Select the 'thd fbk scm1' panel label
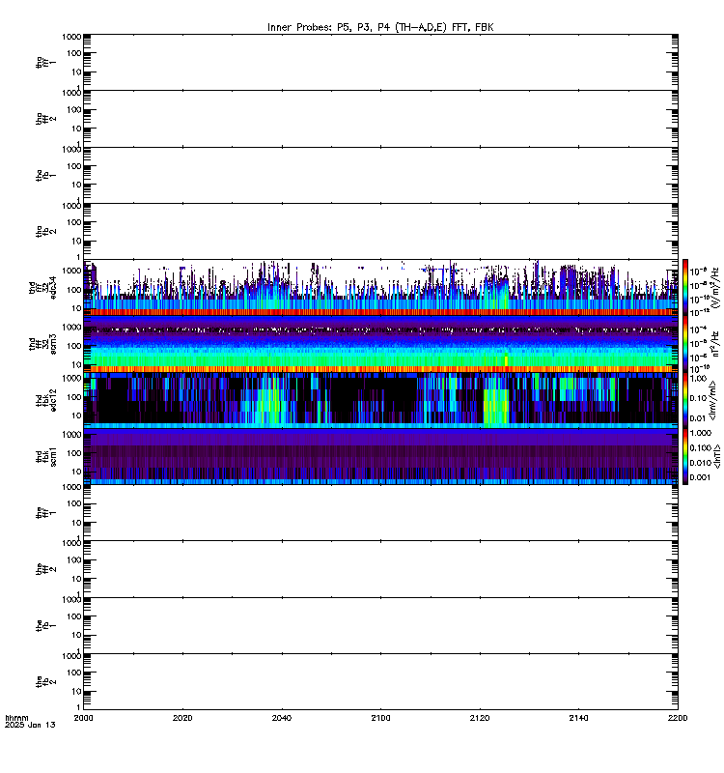Screen dimensions: 724x773 tap(46, 456)
